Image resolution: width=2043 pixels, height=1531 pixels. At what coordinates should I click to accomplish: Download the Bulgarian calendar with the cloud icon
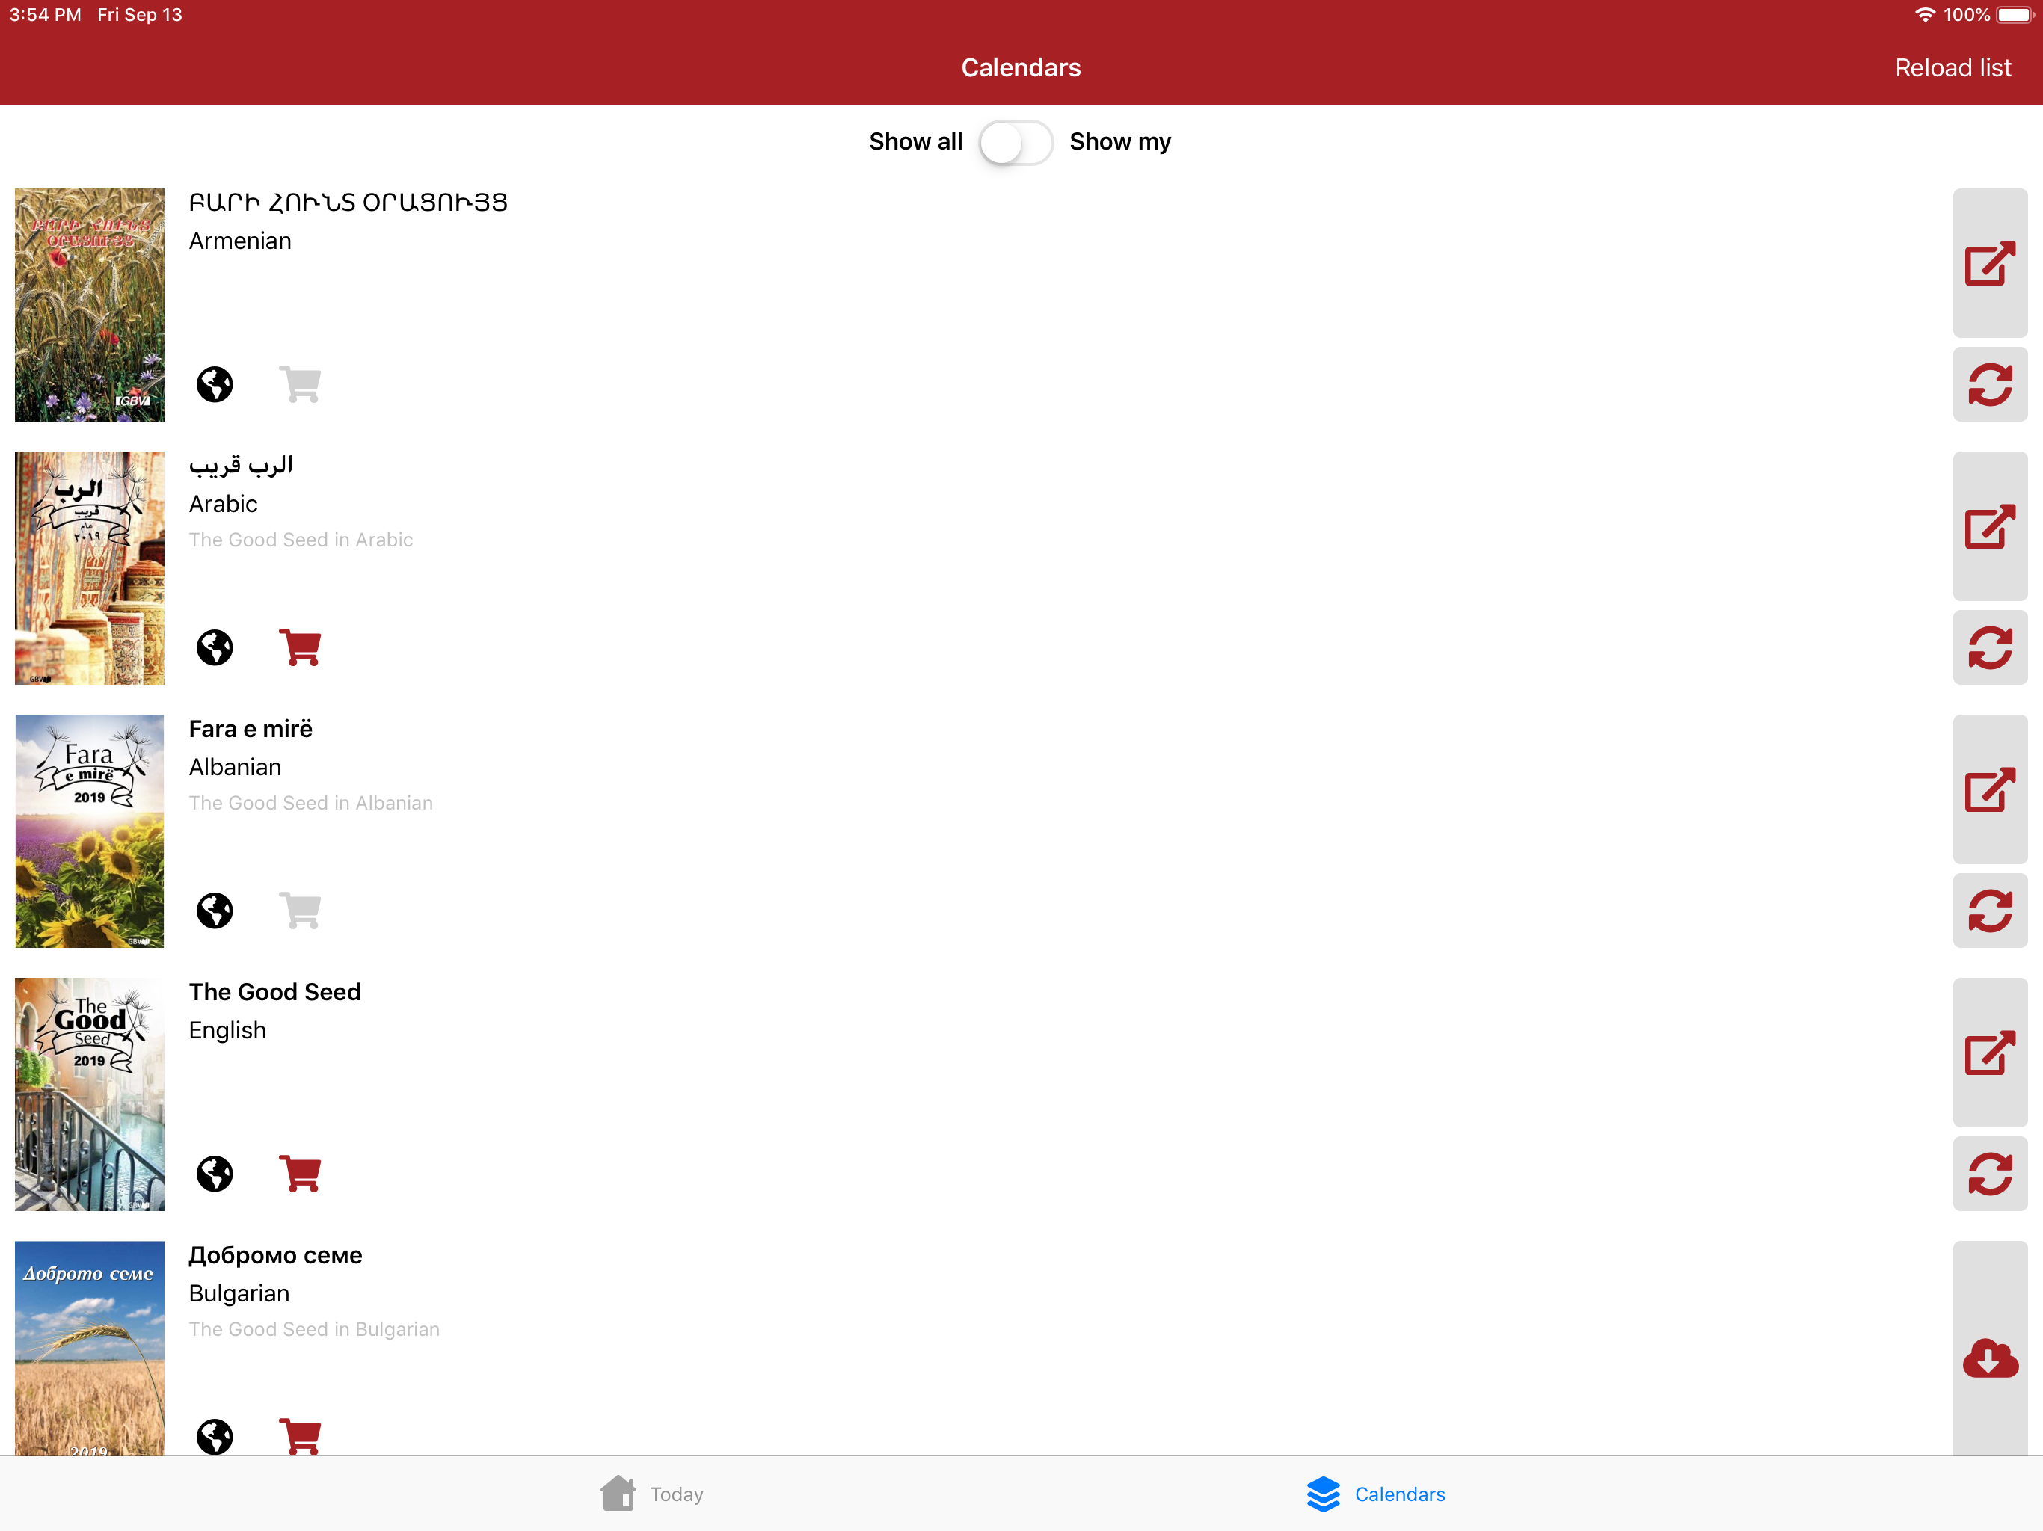pos(1988,1358)
